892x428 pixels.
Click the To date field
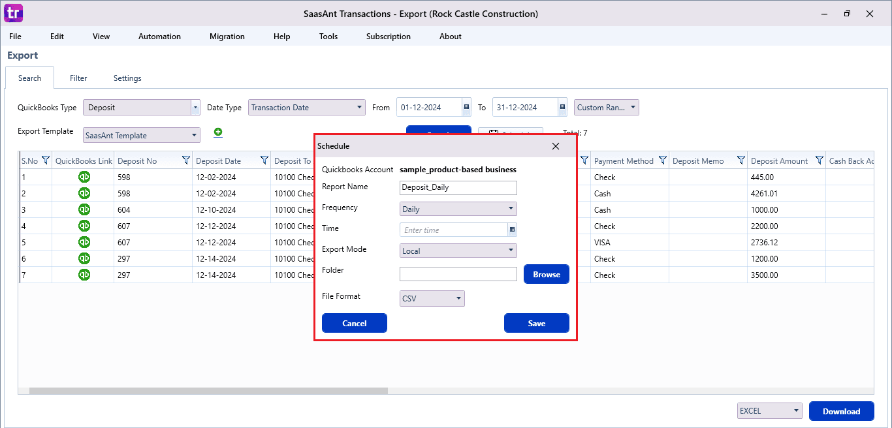tap(525, 108)
